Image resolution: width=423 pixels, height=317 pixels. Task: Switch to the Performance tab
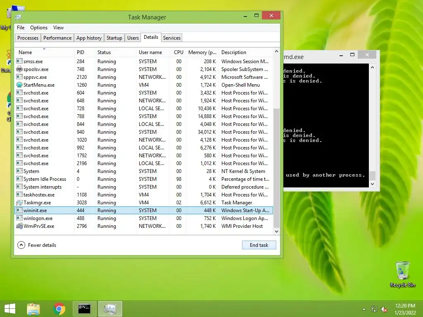pyautogui.click(x=57, y=38)
